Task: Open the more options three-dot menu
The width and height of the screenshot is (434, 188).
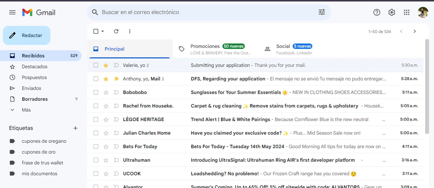Action: [130, 31]
